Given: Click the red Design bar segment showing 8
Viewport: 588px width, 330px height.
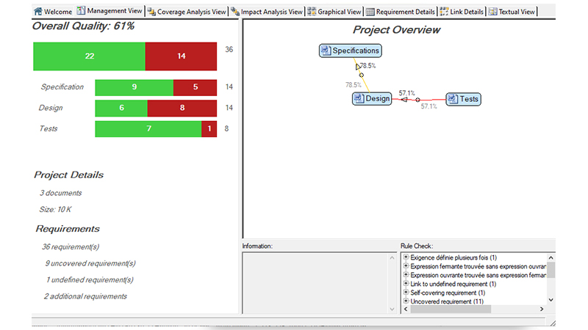Looking at the screenshot, I should pos(182,109).
